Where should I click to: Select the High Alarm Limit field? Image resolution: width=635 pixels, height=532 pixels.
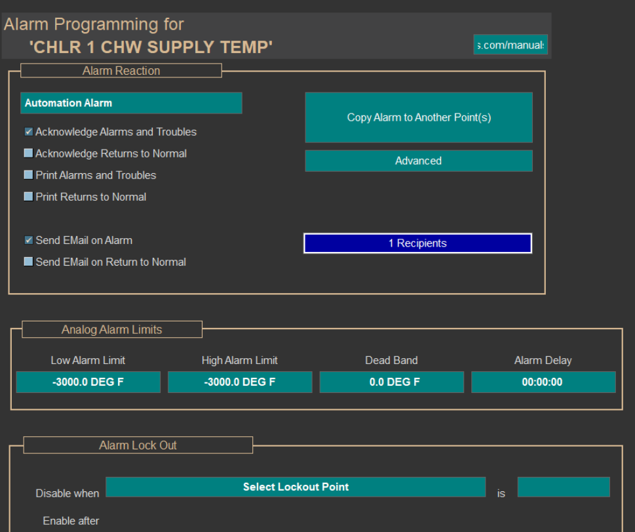240,382
